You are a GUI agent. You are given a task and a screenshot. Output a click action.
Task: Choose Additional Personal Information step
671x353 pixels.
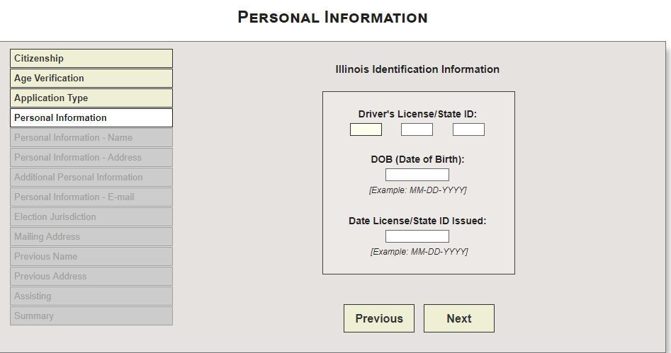pyautogui.click(x=91, y=178)
